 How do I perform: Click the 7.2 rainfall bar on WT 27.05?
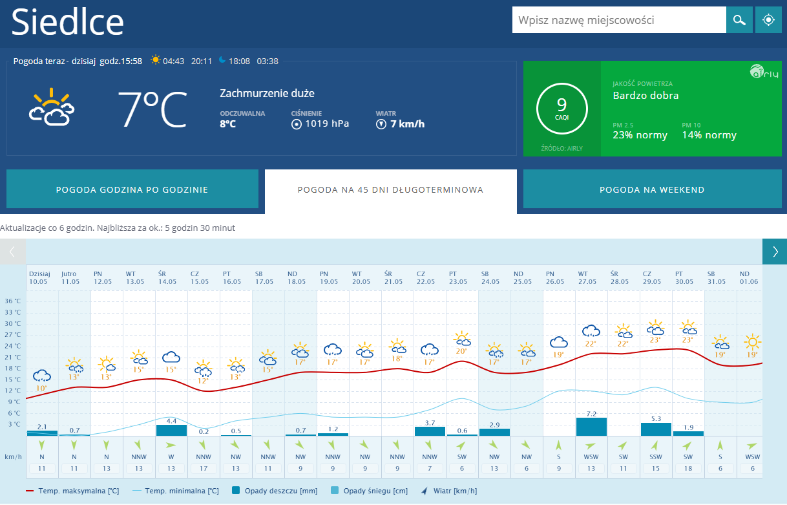591,426
